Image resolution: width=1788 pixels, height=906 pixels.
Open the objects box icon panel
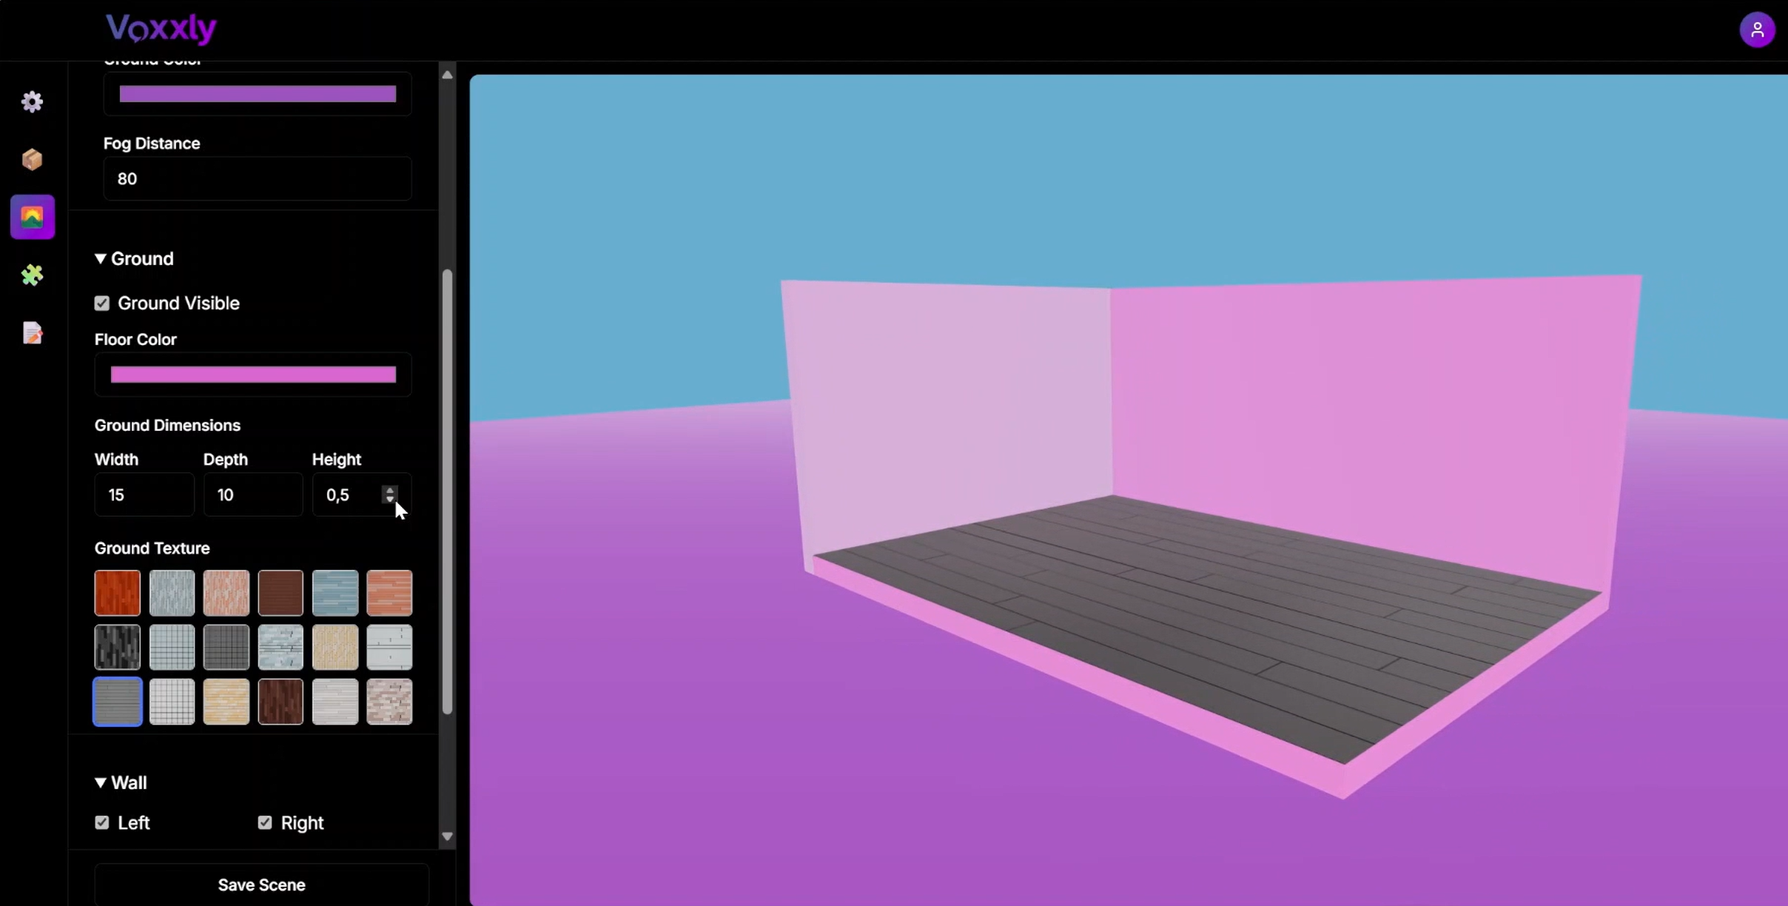pos(32,159)
